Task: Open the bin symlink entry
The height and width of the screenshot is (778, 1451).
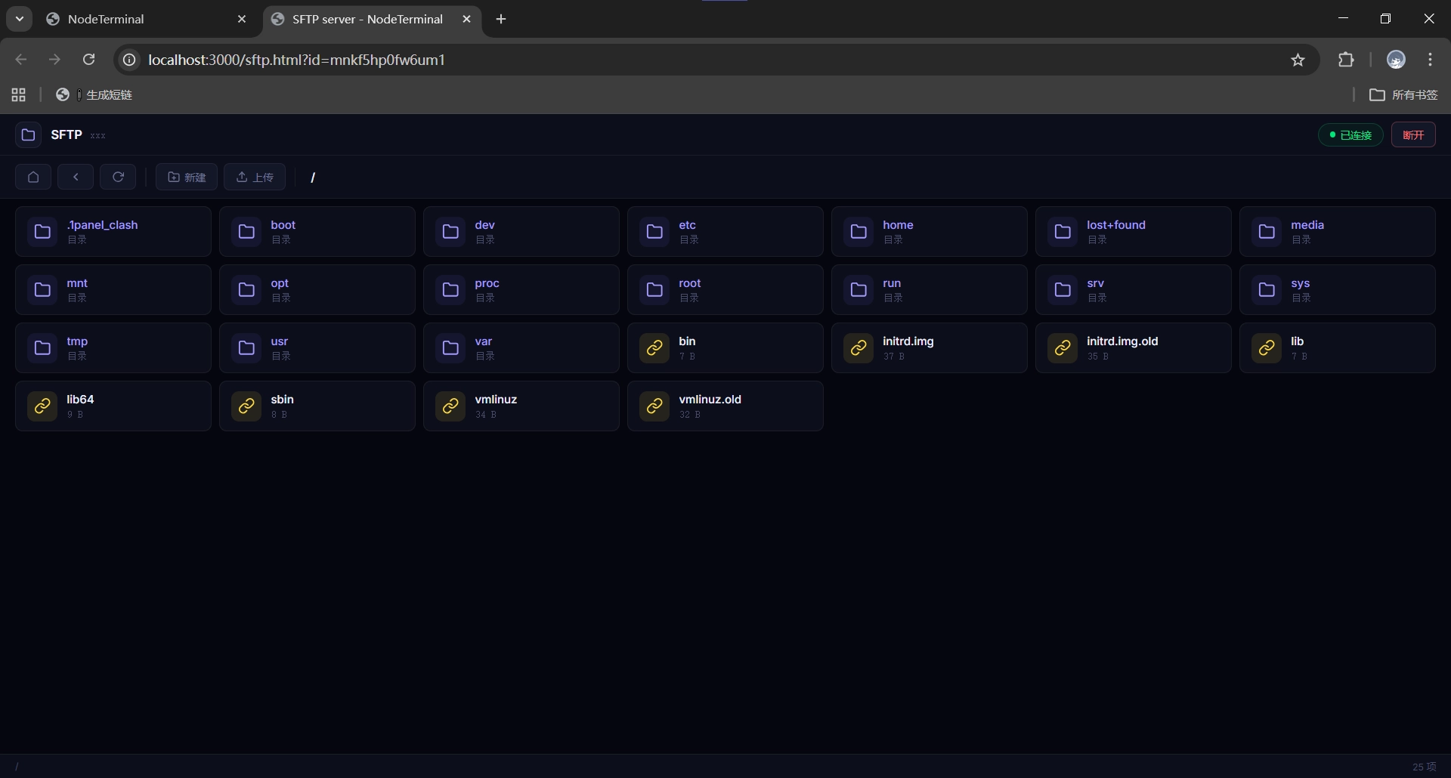Action: (725, 348)
